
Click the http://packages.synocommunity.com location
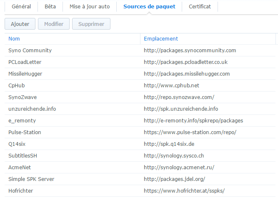190,51
